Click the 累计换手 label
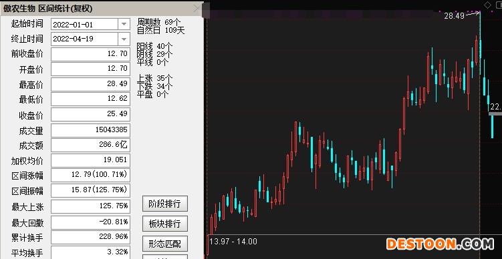 tap(27, 238)
